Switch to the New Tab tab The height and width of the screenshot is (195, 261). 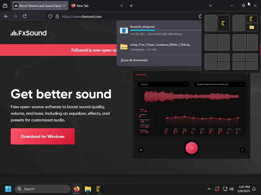point(97,6)
